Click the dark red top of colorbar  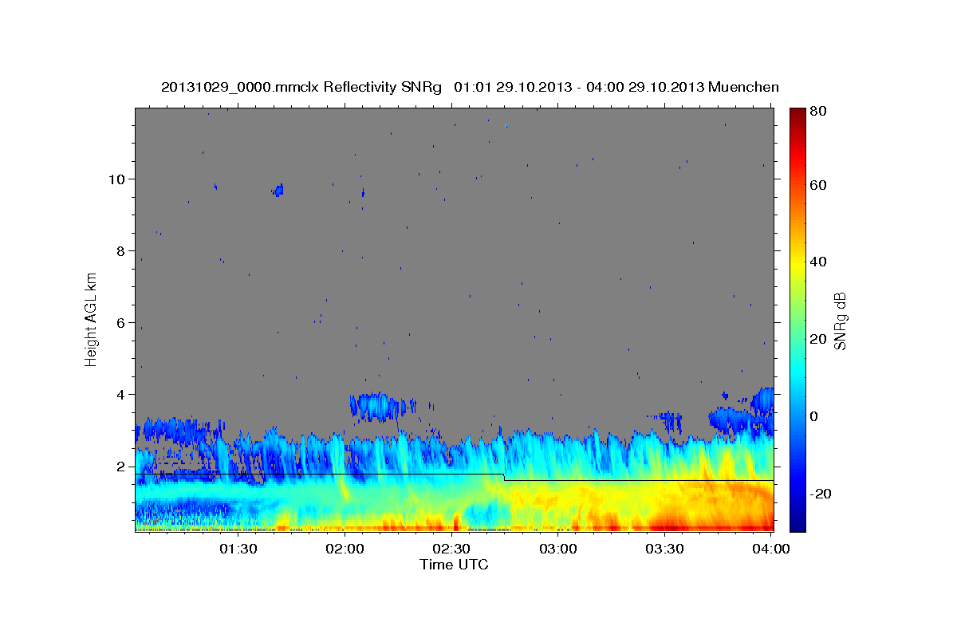(x=797, y=116)
